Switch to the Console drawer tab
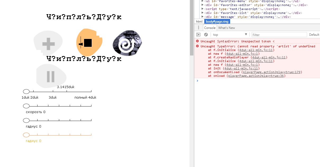320x167 pixels. pos(210,28)
